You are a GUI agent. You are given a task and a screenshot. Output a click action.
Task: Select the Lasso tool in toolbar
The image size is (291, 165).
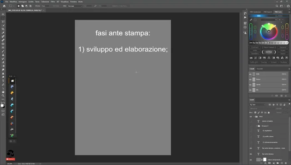[3, 22]
